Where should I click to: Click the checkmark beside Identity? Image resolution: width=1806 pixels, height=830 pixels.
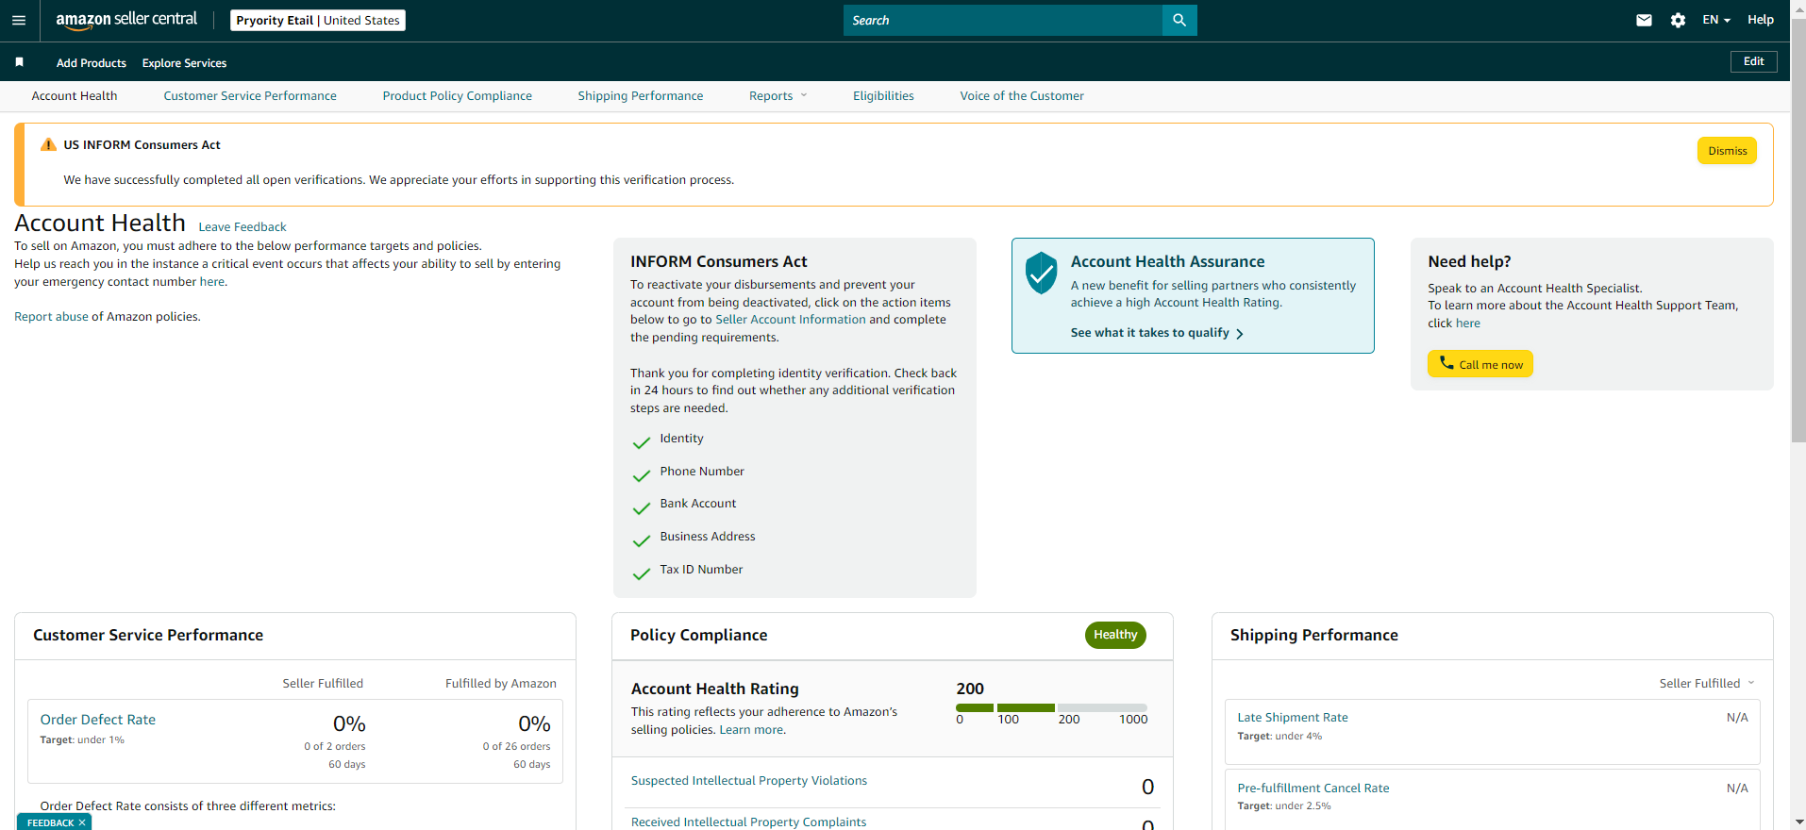coord(642,442)
